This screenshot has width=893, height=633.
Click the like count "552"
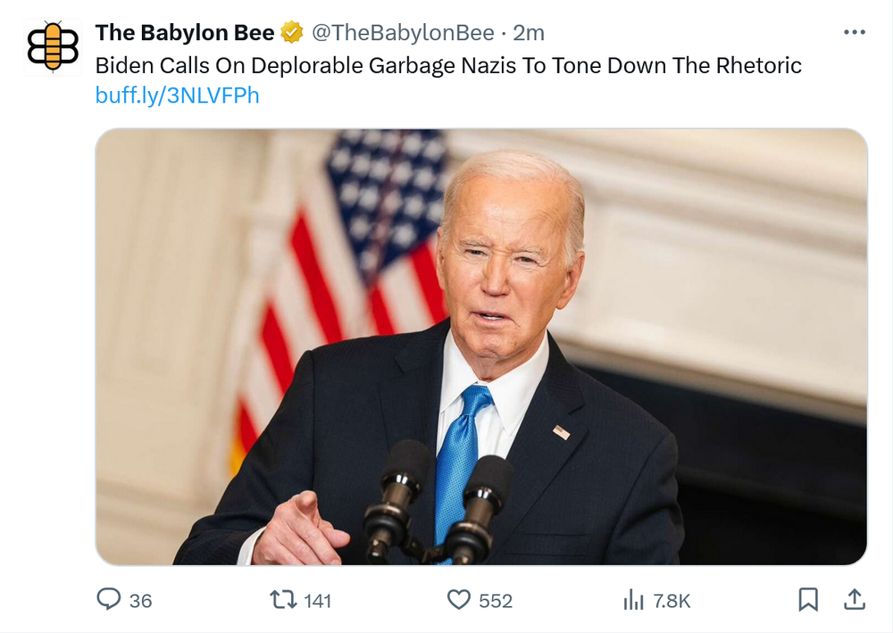496,601
